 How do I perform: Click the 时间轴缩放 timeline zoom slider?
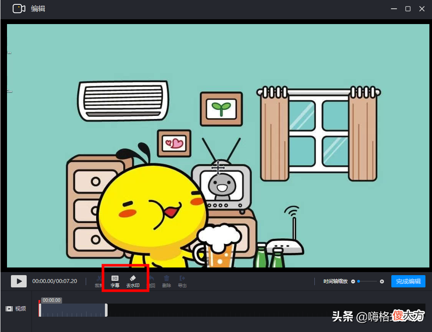pyautogui.click(x=367, y=281)
